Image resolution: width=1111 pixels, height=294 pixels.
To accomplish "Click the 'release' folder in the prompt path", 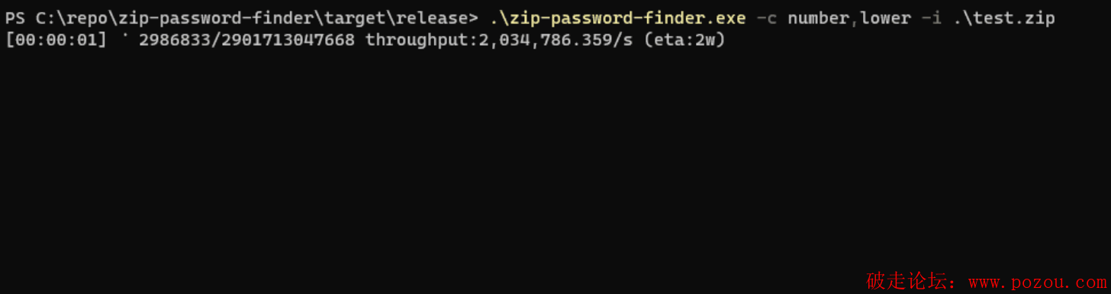I will (432, 18).
